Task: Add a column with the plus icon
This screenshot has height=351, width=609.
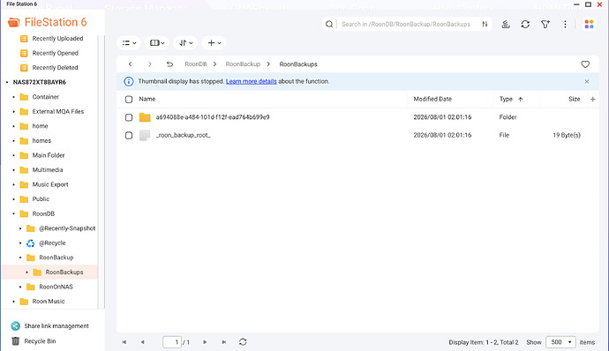Action: (593, 99)
